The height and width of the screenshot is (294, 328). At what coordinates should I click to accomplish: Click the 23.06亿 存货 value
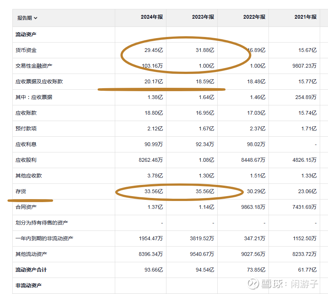307,191
